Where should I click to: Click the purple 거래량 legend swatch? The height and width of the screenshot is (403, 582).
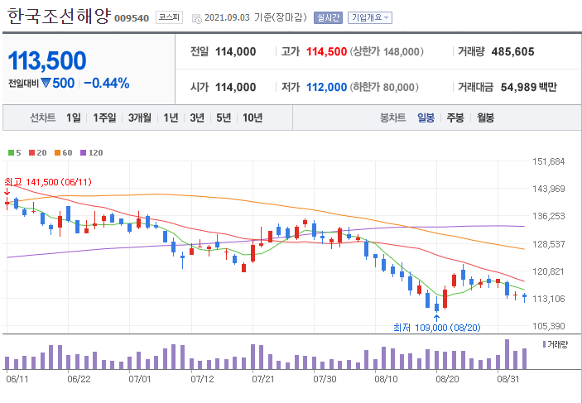[x=544, y=344]
